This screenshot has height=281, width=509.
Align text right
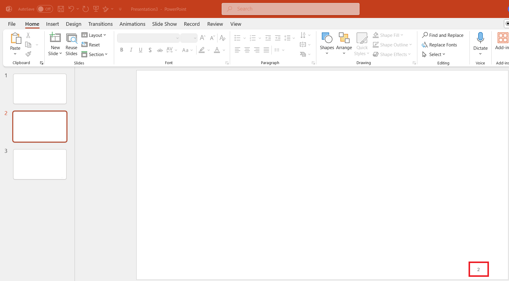(257, 50)
